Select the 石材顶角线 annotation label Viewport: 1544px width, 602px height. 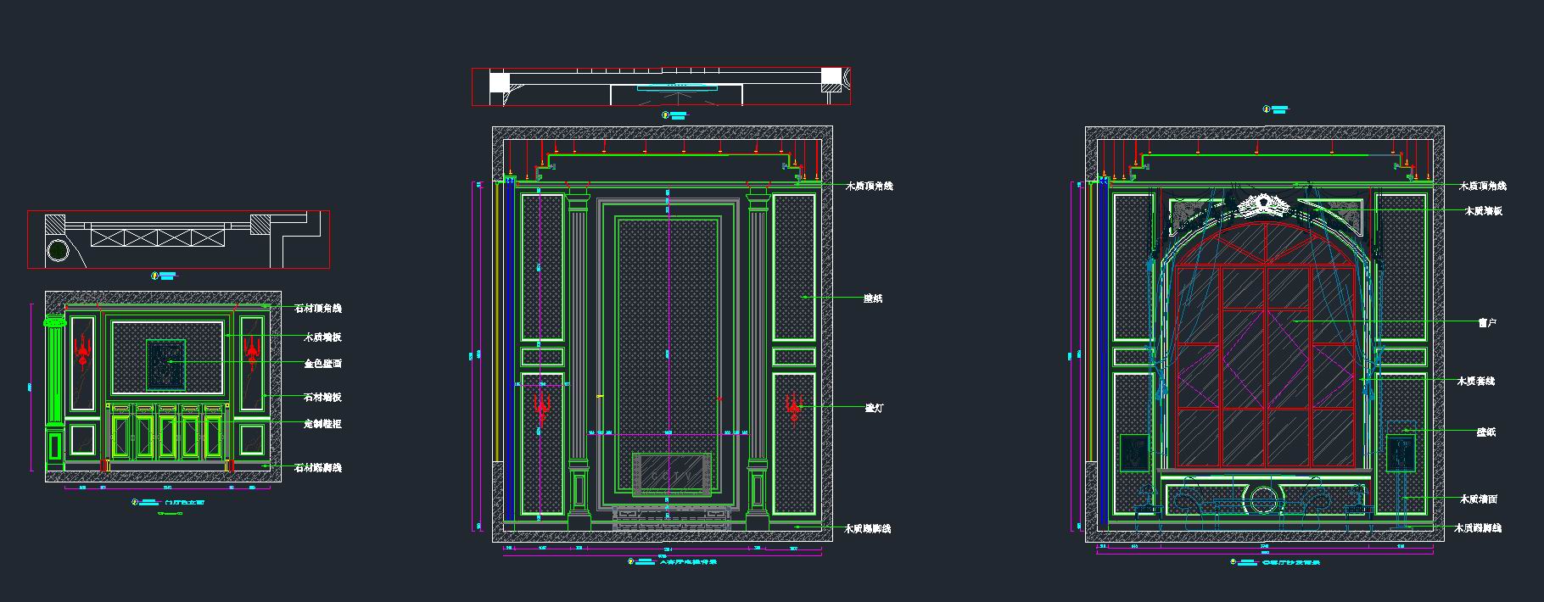(317, 309)
